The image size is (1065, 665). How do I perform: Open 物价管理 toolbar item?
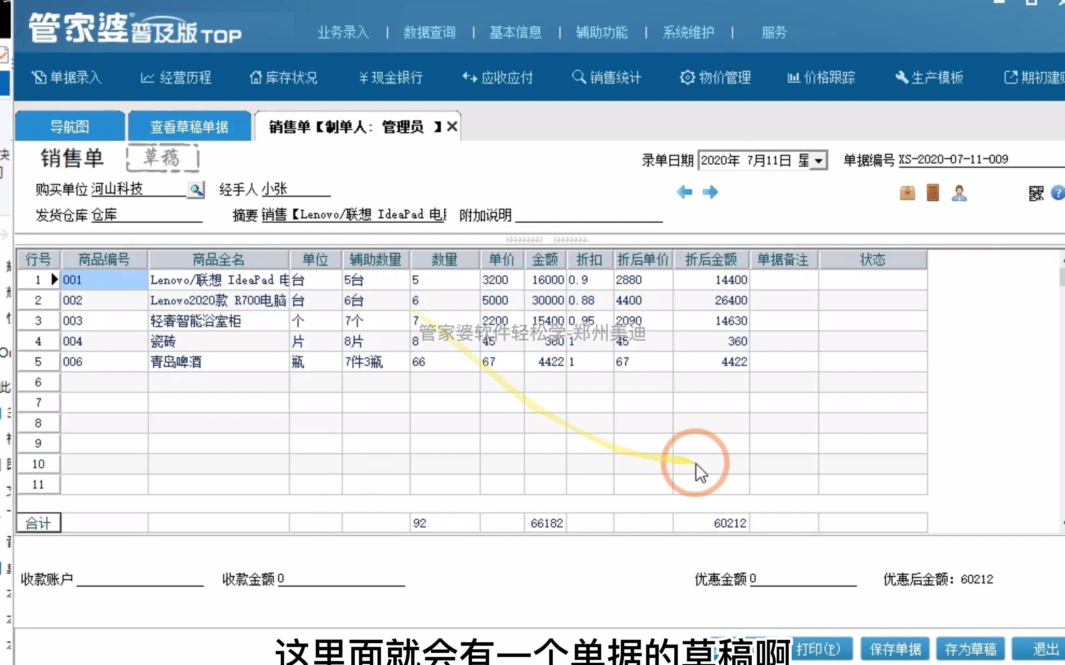click(716, 77)
